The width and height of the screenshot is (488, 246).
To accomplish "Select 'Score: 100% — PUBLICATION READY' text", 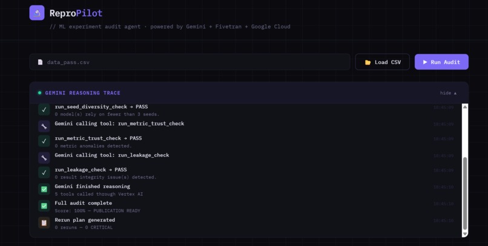I will pos(97,210).
